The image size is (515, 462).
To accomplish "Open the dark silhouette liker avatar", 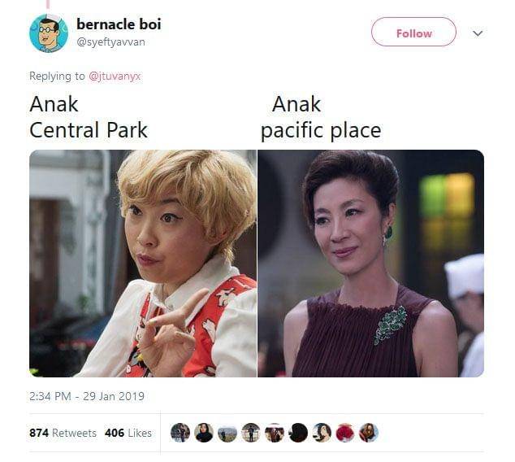I will 298,433.
